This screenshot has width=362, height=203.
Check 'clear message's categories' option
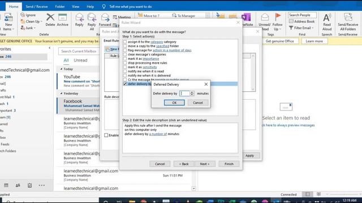pos(125,55)
